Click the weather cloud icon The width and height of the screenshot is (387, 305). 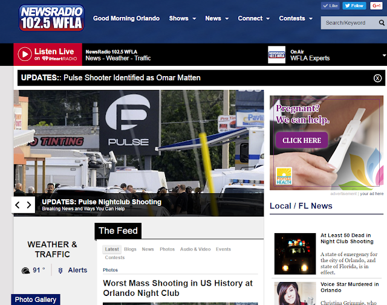pos(25,271)
